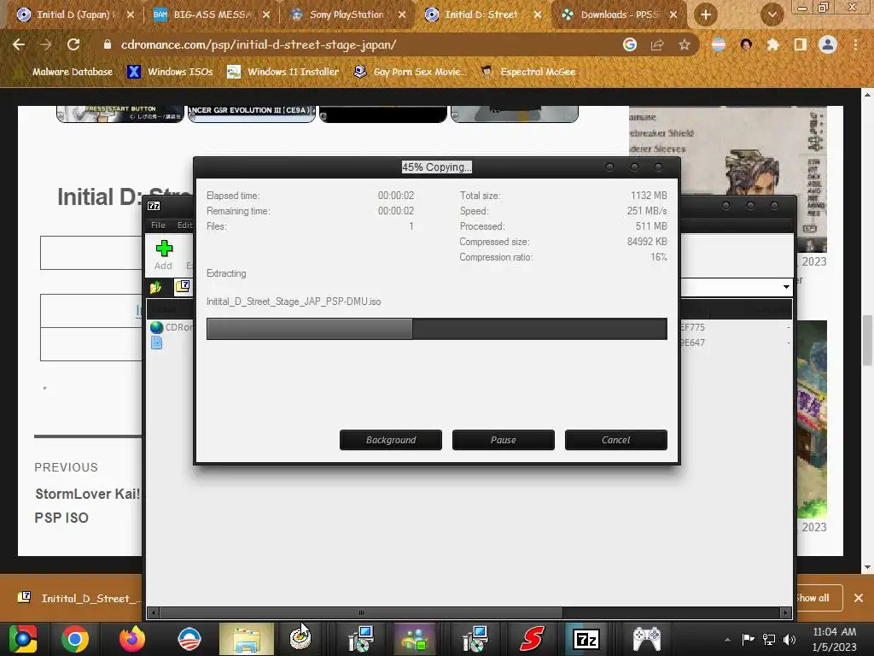874x656 pixels.
Task: Open volume control in system tray
Action: (790, 639)
